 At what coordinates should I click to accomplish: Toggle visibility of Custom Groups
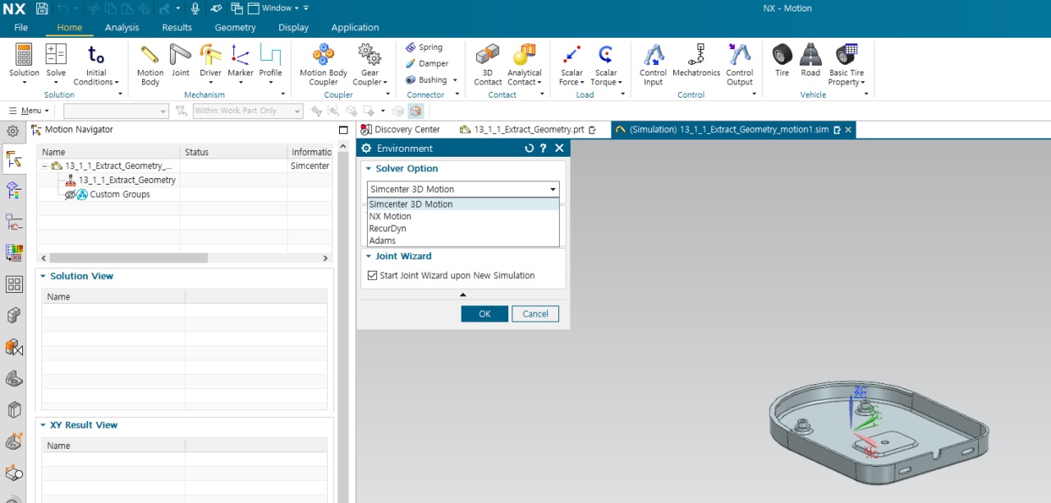pos(70,194)
